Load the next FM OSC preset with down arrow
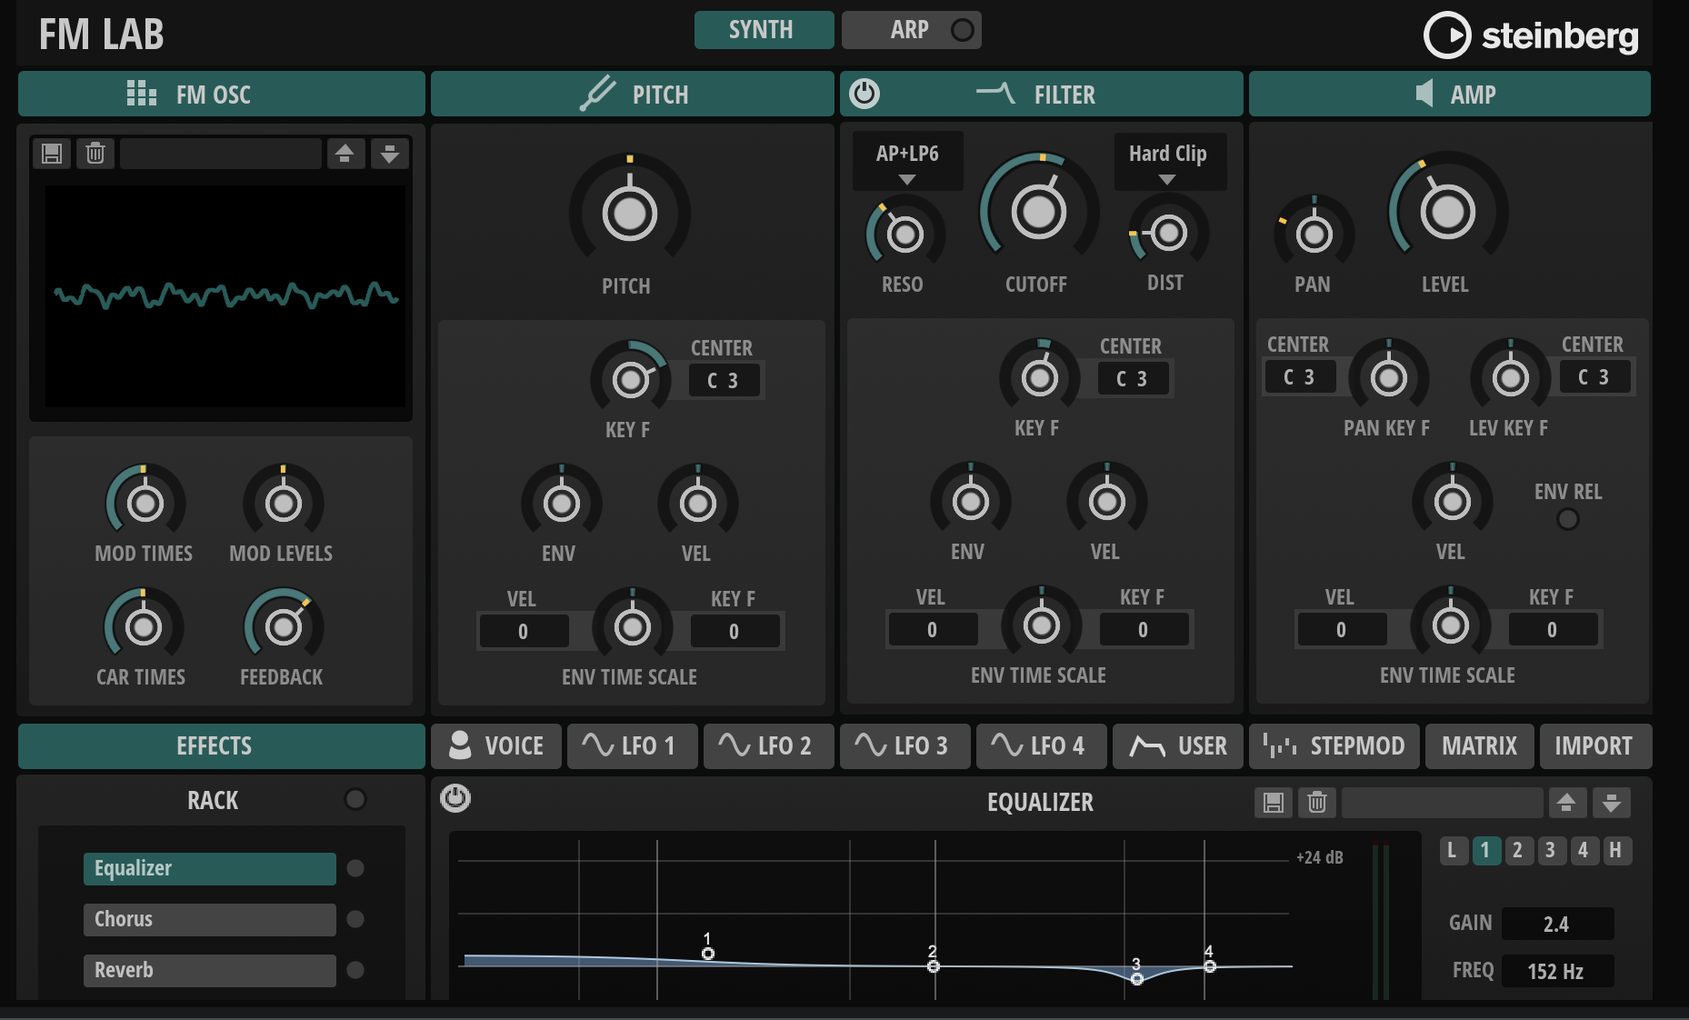 click(390, 153)
